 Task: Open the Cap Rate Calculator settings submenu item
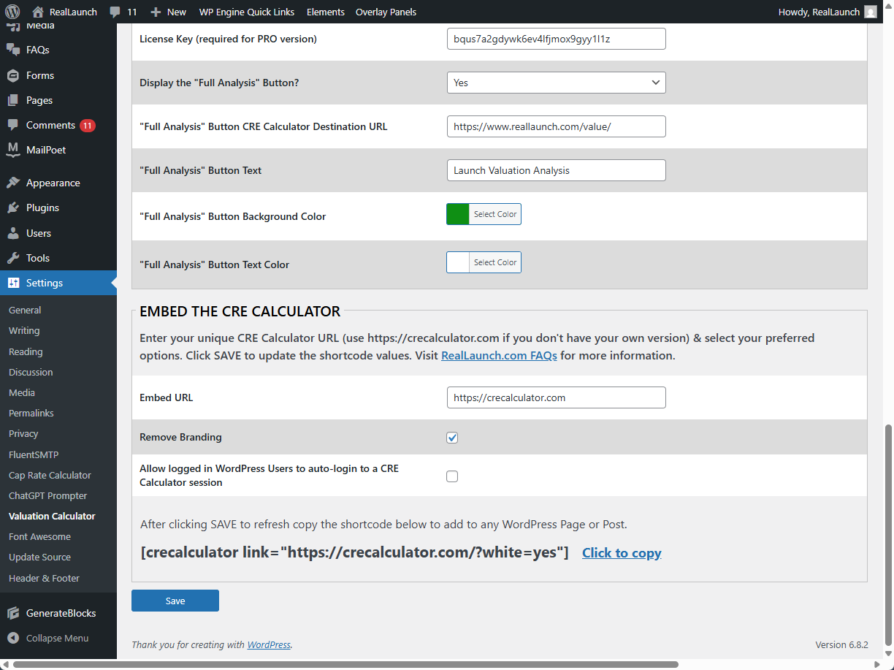(x=50, y=475)
